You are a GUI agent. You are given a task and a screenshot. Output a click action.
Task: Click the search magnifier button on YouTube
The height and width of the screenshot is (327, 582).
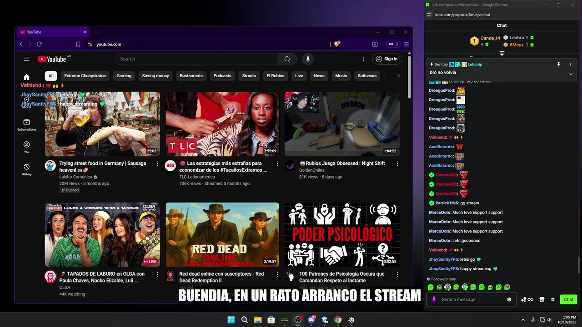(x=287, y=59)
